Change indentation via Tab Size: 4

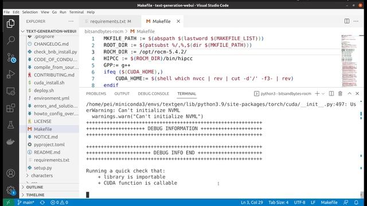pos(278,202)
